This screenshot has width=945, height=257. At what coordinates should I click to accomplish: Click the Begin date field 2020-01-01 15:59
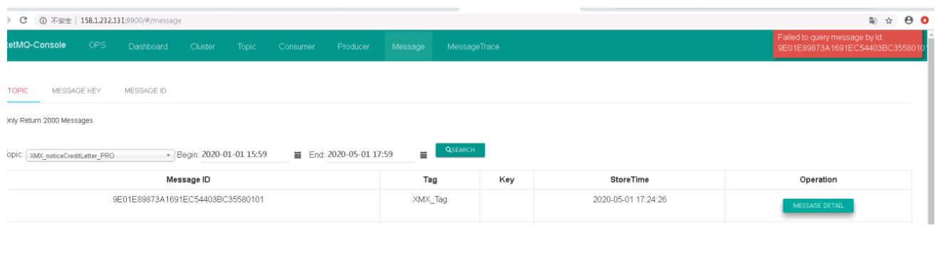pyautogui.click(x=245, y=155)
